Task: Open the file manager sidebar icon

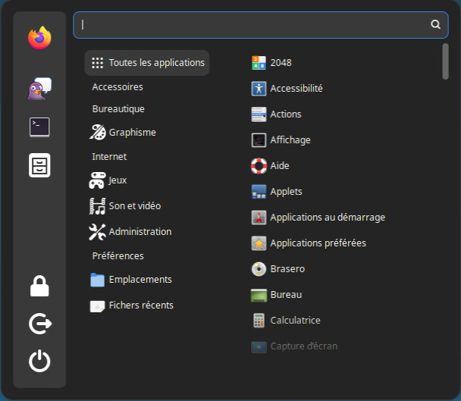Action: [39, 165]
